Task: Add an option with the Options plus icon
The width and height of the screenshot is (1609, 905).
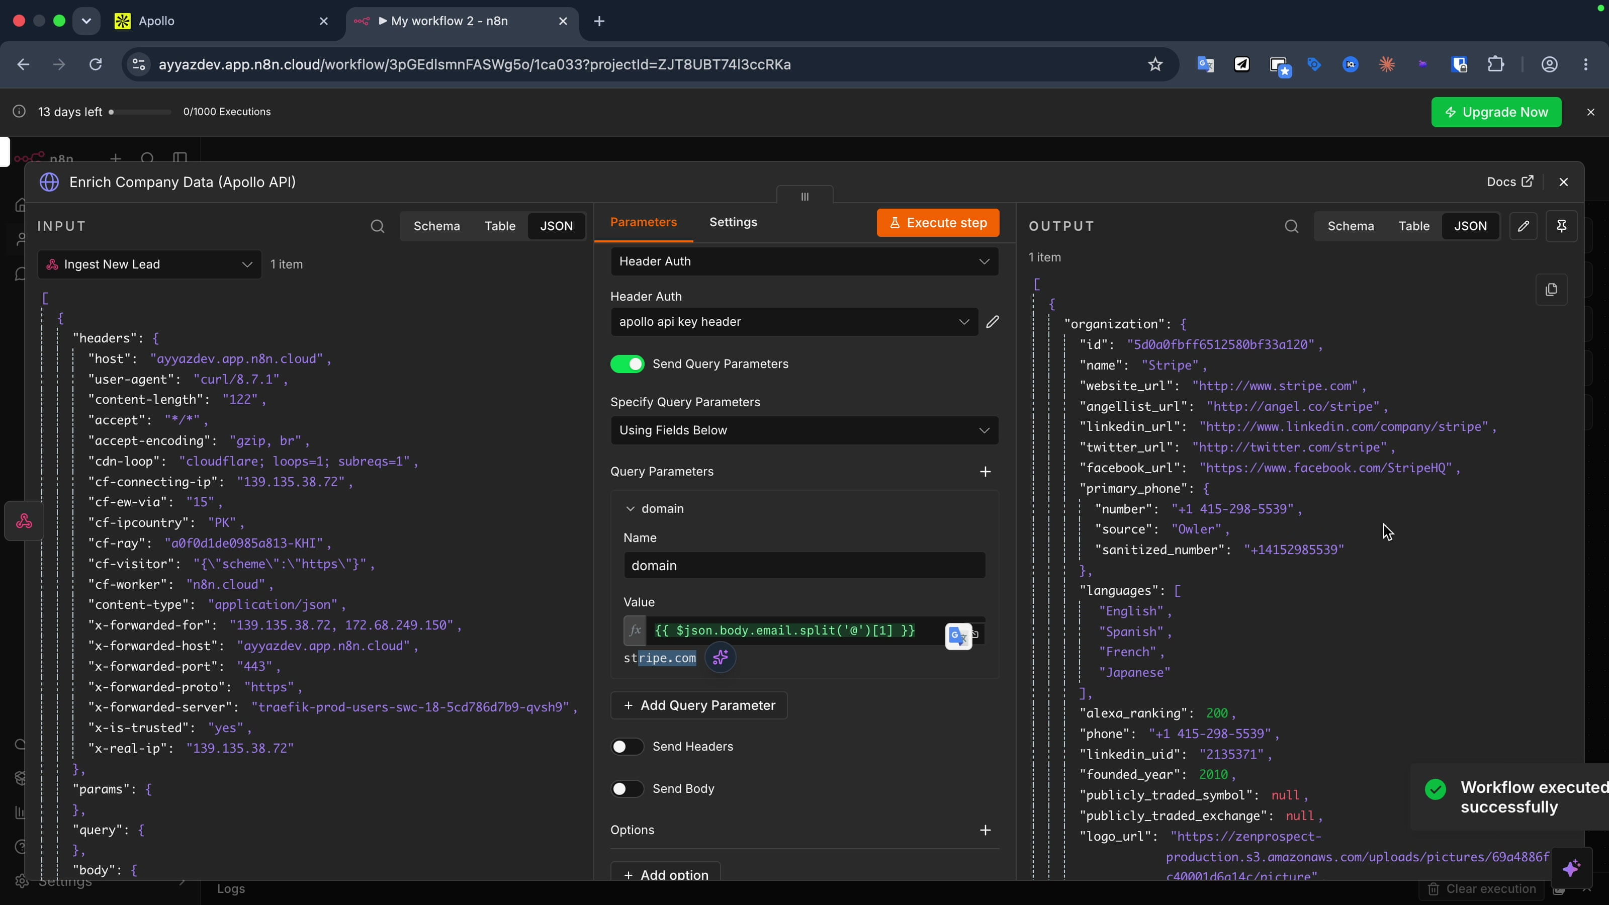Action: point(985,830)
